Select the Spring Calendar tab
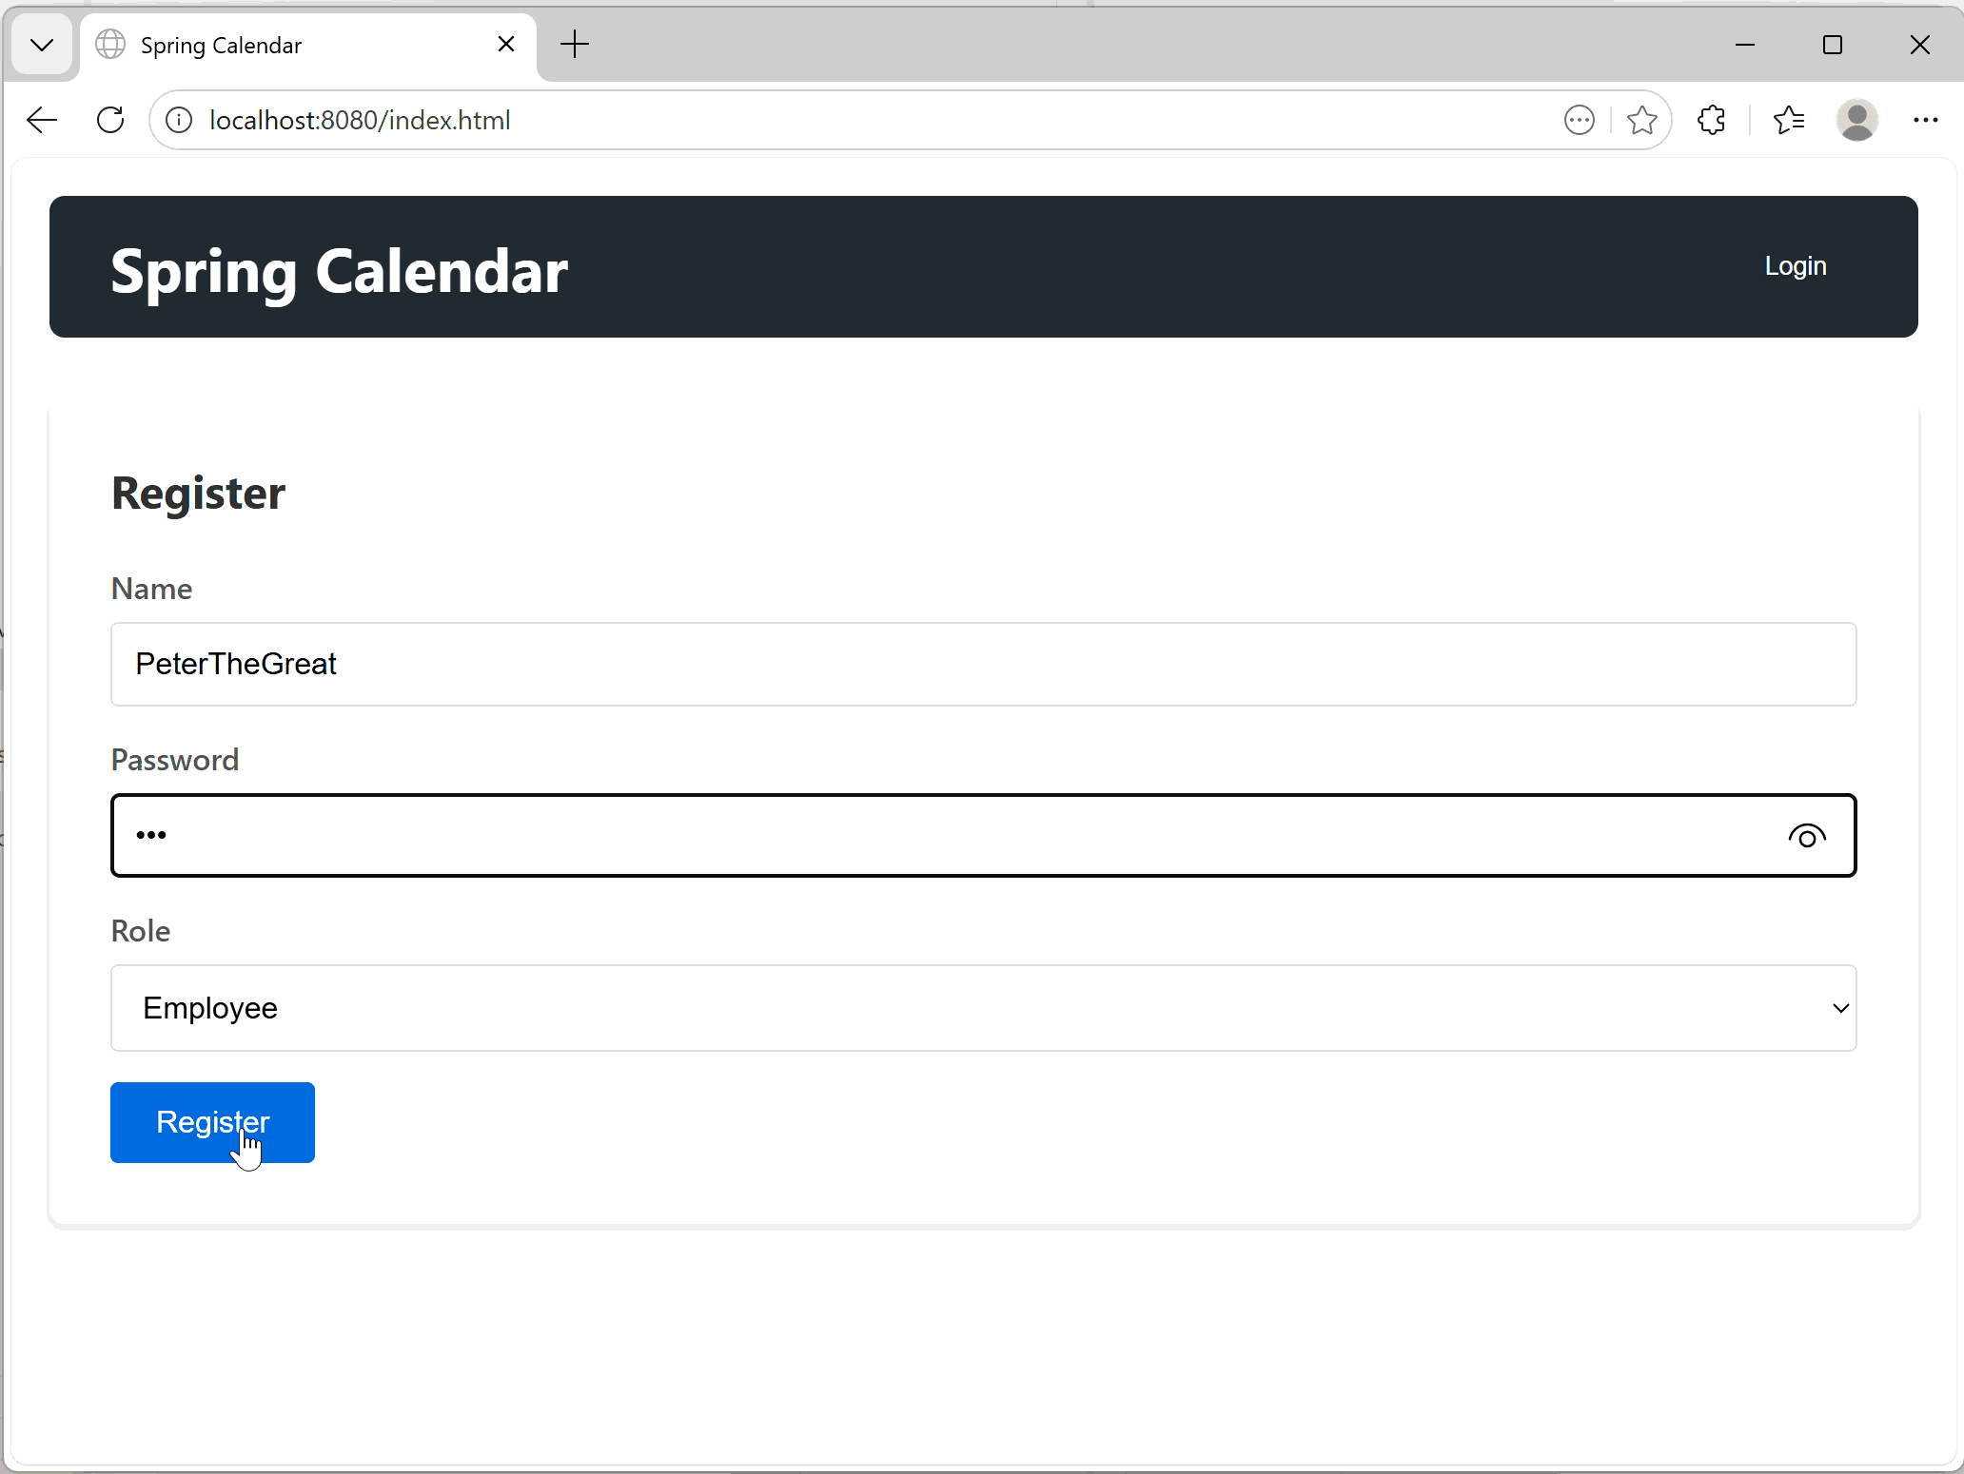Viewport: 1964px width, 1474px height. tap(285, 45)
